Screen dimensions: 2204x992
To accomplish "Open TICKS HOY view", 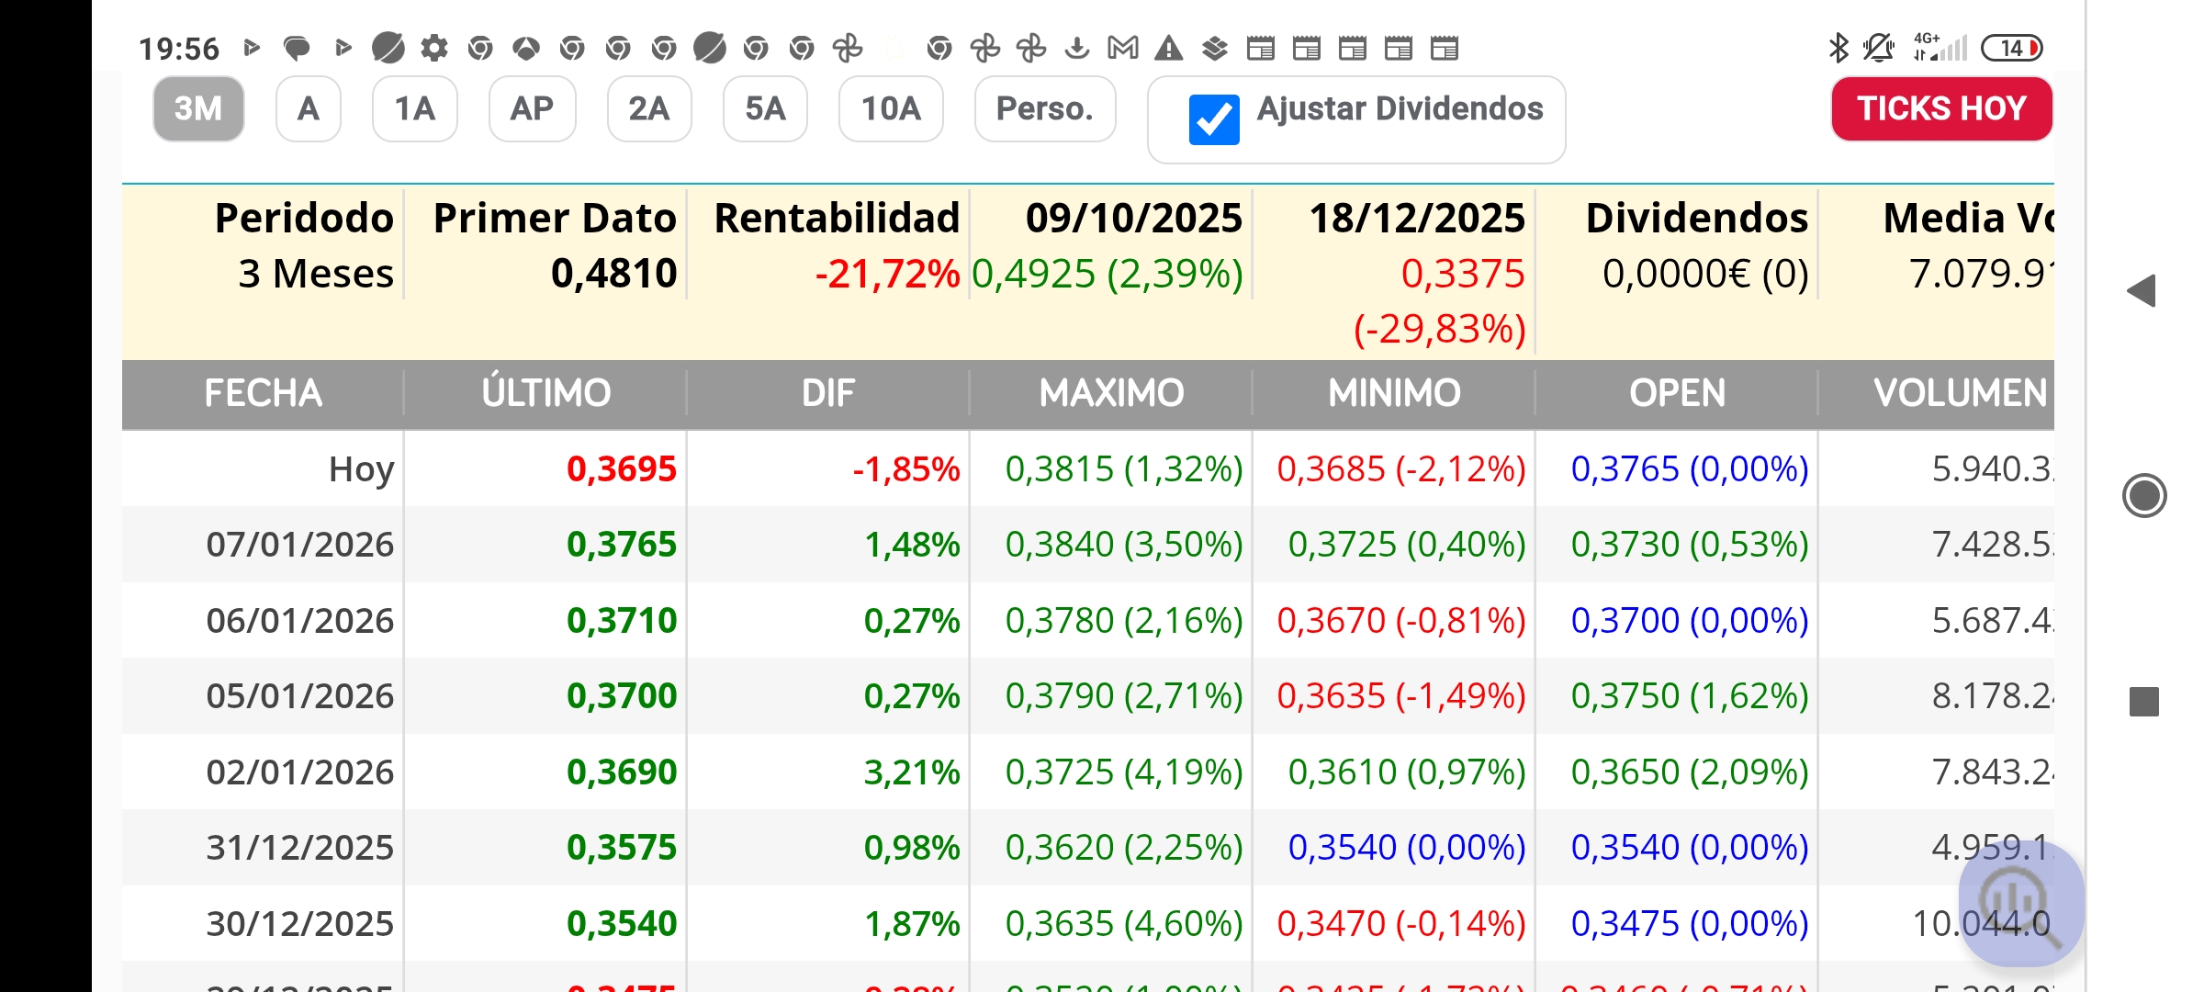I will coord(1941,109).
